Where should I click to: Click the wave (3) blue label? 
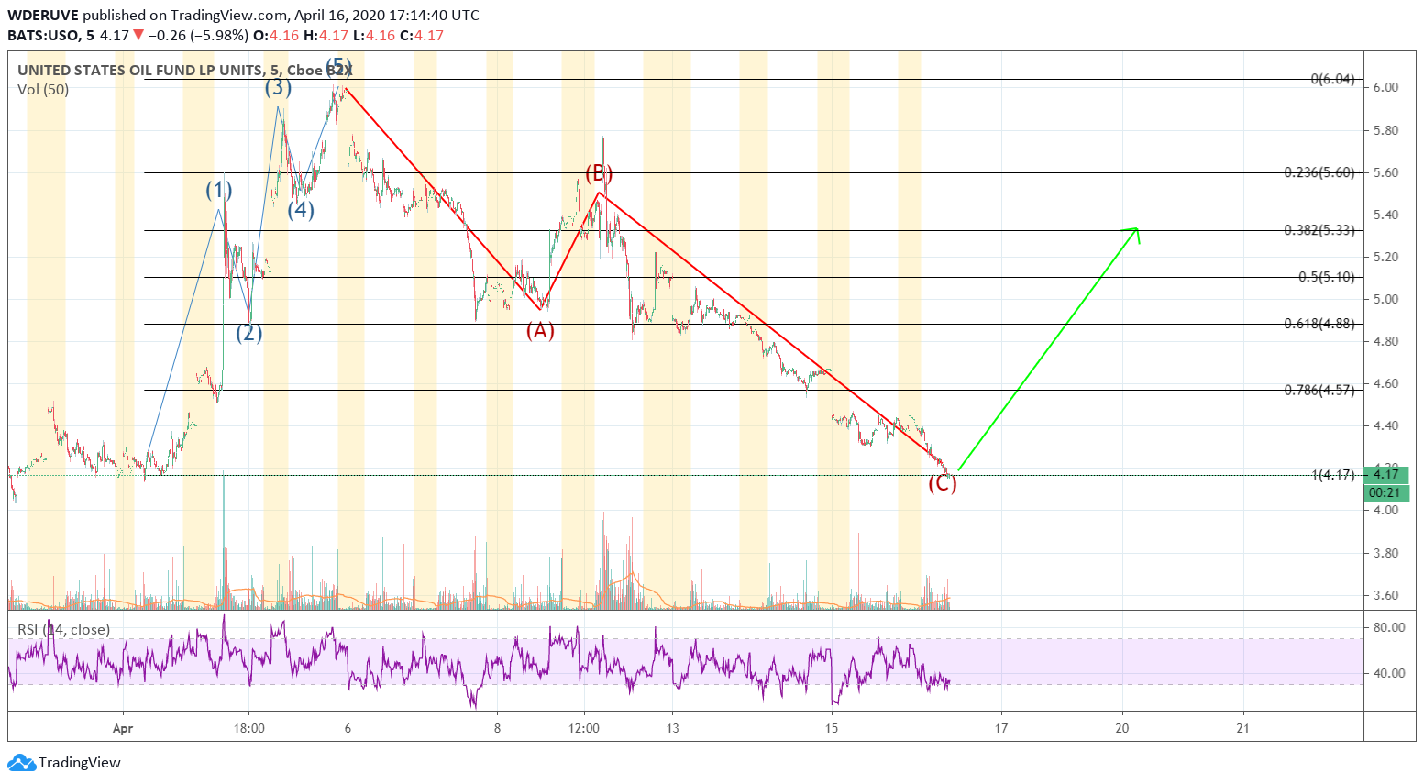(x=278, y=87)
